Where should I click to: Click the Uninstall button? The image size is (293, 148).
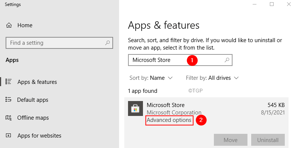[x=268, y=140]
